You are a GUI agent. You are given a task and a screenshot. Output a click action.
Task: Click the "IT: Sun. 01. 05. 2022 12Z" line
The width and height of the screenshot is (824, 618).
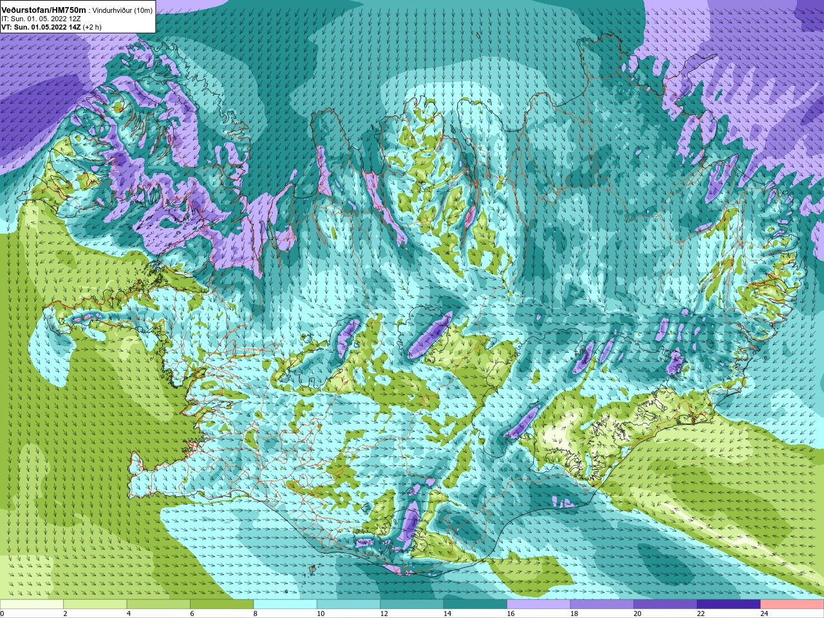41,19
